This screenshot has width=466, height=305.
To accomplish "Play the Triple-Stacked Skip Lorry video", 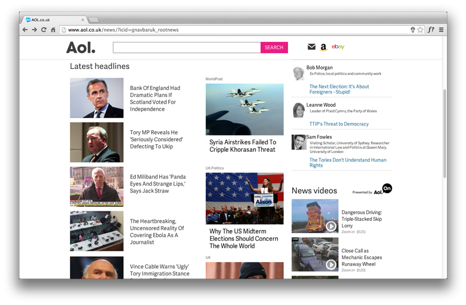I will [332, 226].
